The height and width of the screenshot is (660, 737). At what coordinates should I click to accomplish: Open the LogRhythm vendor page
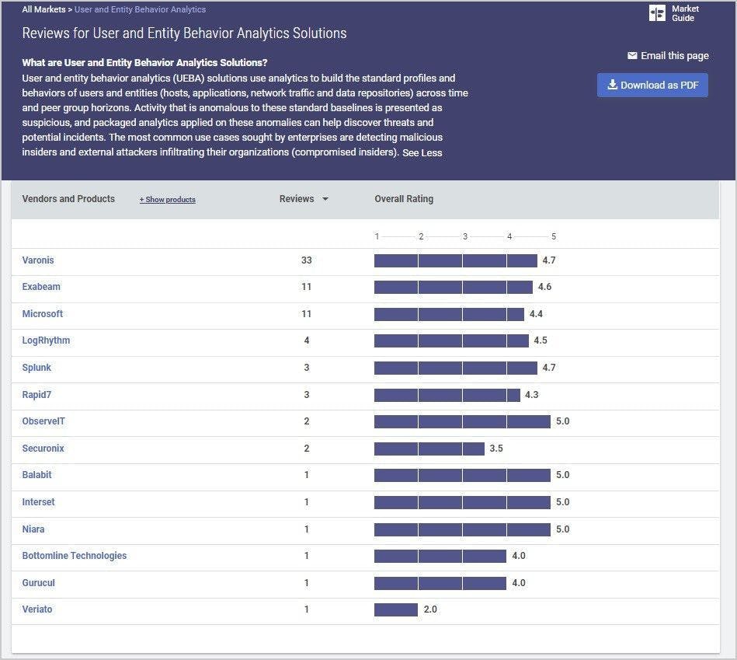click(x=46, y=340)
